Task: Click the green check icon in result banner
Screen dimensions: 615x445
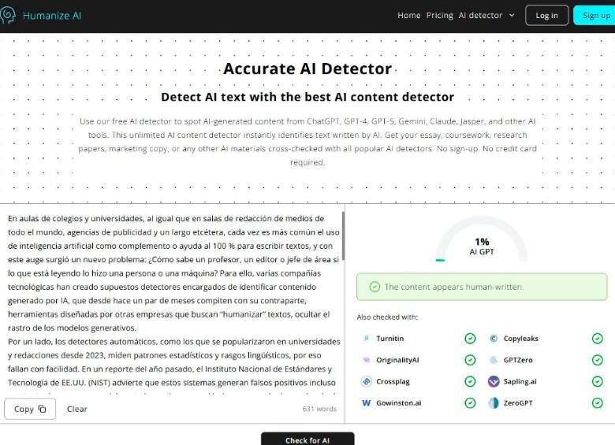Action: (x=375, y=287)
